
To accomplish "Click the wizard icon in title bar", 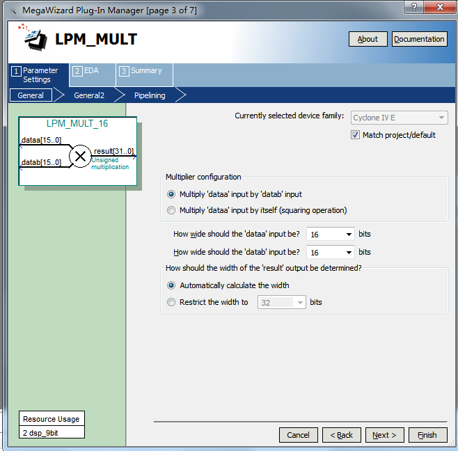I will click(13, 11).
